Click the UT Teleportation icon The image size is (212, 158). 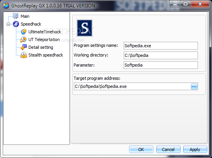[x=23, y=39]
